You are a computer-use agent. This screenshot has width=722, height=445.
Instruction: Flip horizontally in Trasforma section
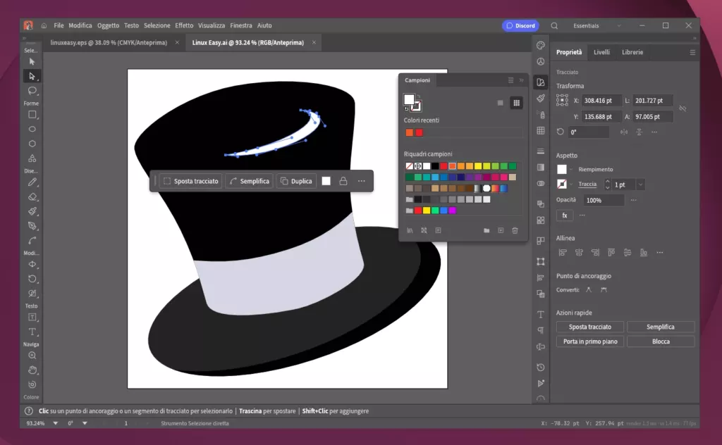pyautogui.click(x=624, y=132)
